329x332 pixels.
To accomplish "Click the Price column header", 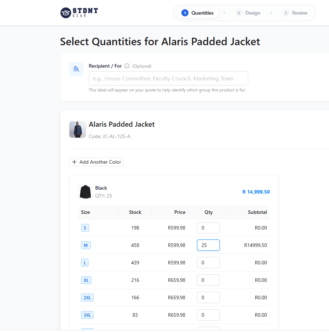I will (x=180, y=212).
